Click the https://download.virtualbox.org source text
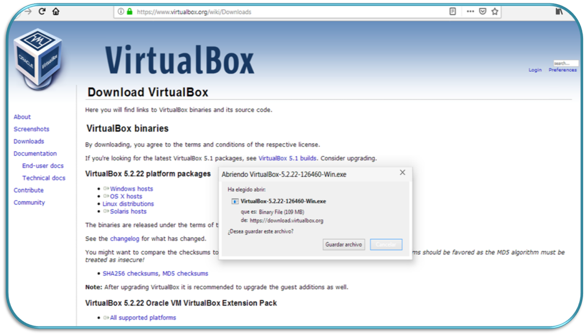 (x=287, y=220)
